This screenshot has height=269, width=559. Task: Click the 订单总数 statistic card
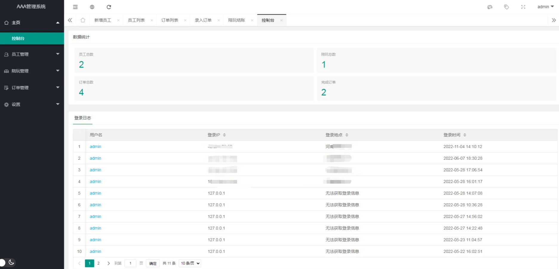(194, 88)
